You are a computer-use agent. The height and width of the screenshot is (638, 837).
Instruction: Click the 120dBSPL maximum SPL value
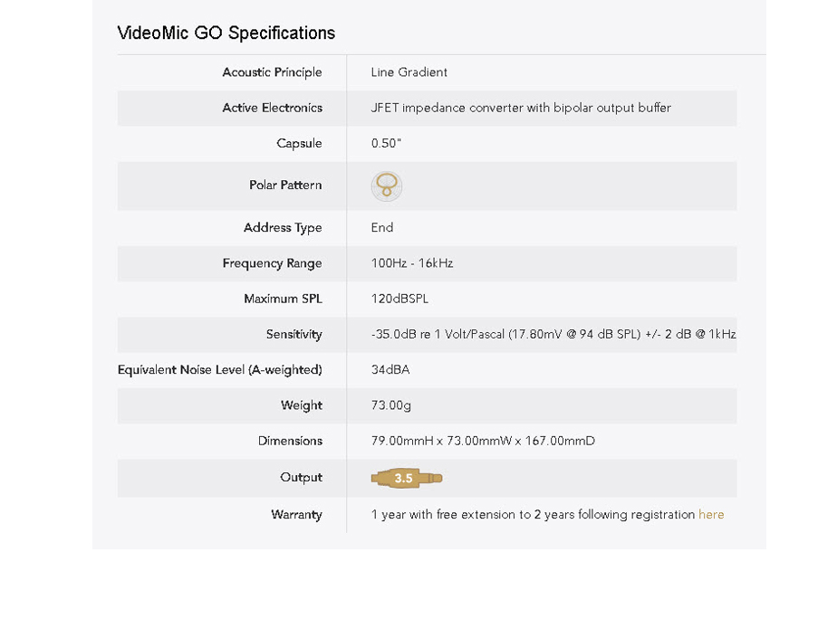(x=399, y=299)
